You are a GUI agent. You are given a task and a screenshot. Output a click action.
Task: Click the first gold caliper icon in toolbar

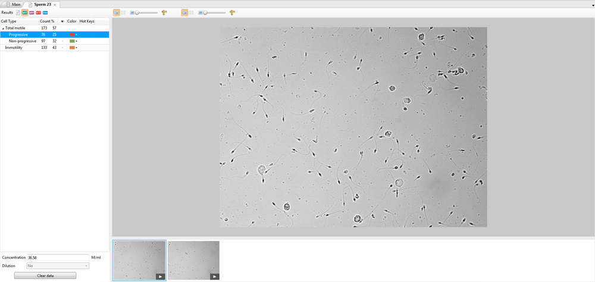click(x=164, y=12)
